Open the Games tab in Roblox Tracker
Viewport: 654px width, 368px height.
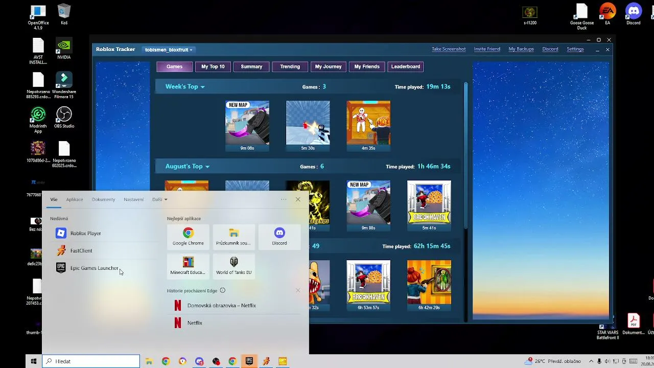pos(174,66)
